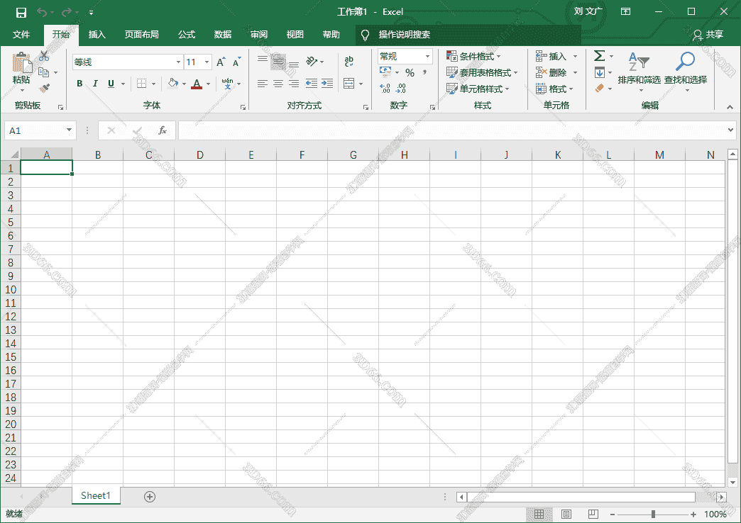Image resolution: width=741 pixels, height=523 pixels.
Task: Apply percent number style
Action: point(410,71)
